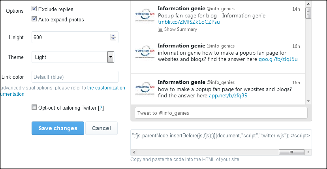Increase Height with the stepper up arrow
Viewport: 327px width, 169px height.
[113, 36]
